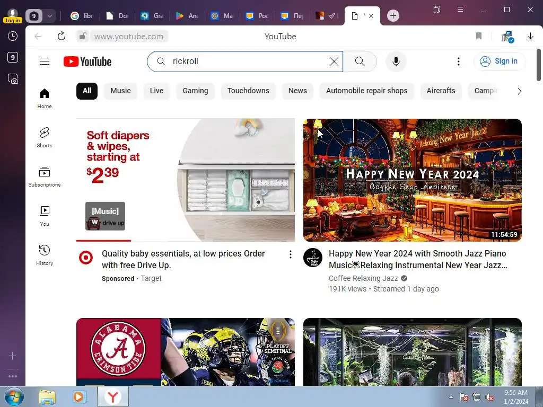Click the Sign in button

click(x=499, y=61)
